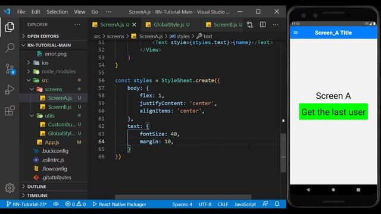Switch to the GlobalStyle.js tab
381x214 pixels.
[x=169, y=24]
